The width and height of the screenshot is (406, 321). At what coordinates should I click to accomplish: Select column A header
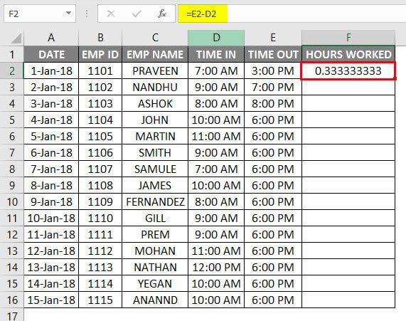(51, 38)
